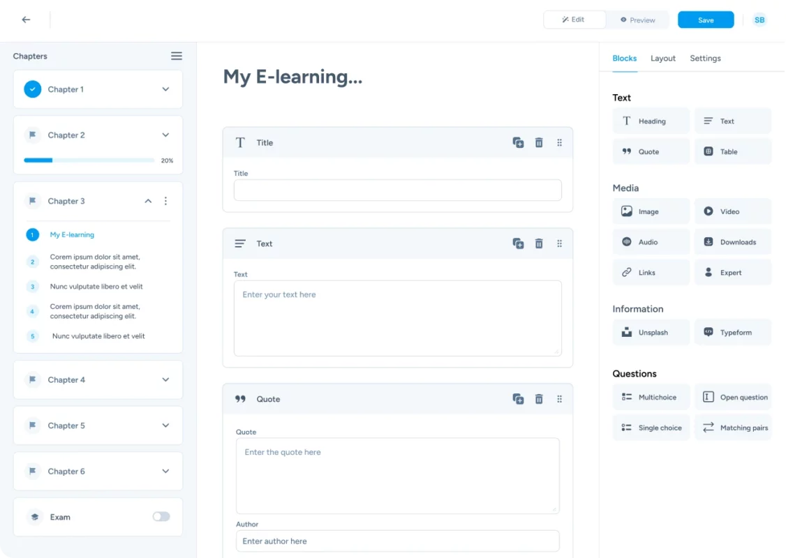Viewport: 786px width, 558px height.
Task: Switch to Preview mode
Action: (x=637, y=20)
